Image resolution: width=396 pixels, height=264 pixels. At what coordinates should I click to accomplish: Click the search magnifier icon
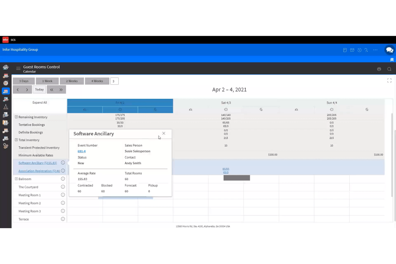[389, 69]
